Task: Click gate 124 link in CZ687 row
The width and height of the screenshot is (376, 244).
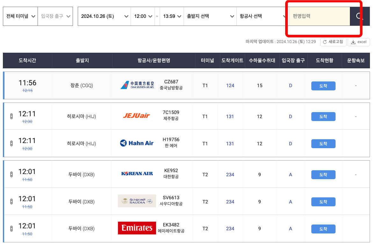Action: pos(230,86)
